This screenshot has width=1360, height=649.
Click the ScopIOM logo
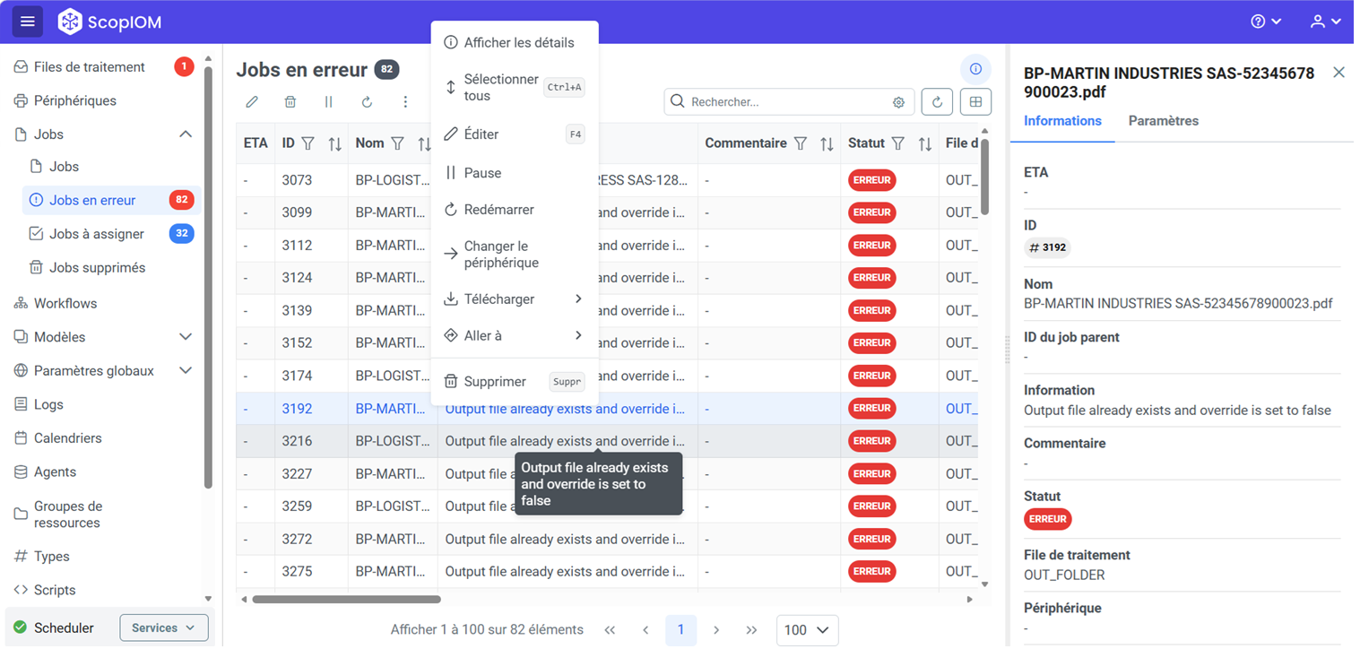110,22
